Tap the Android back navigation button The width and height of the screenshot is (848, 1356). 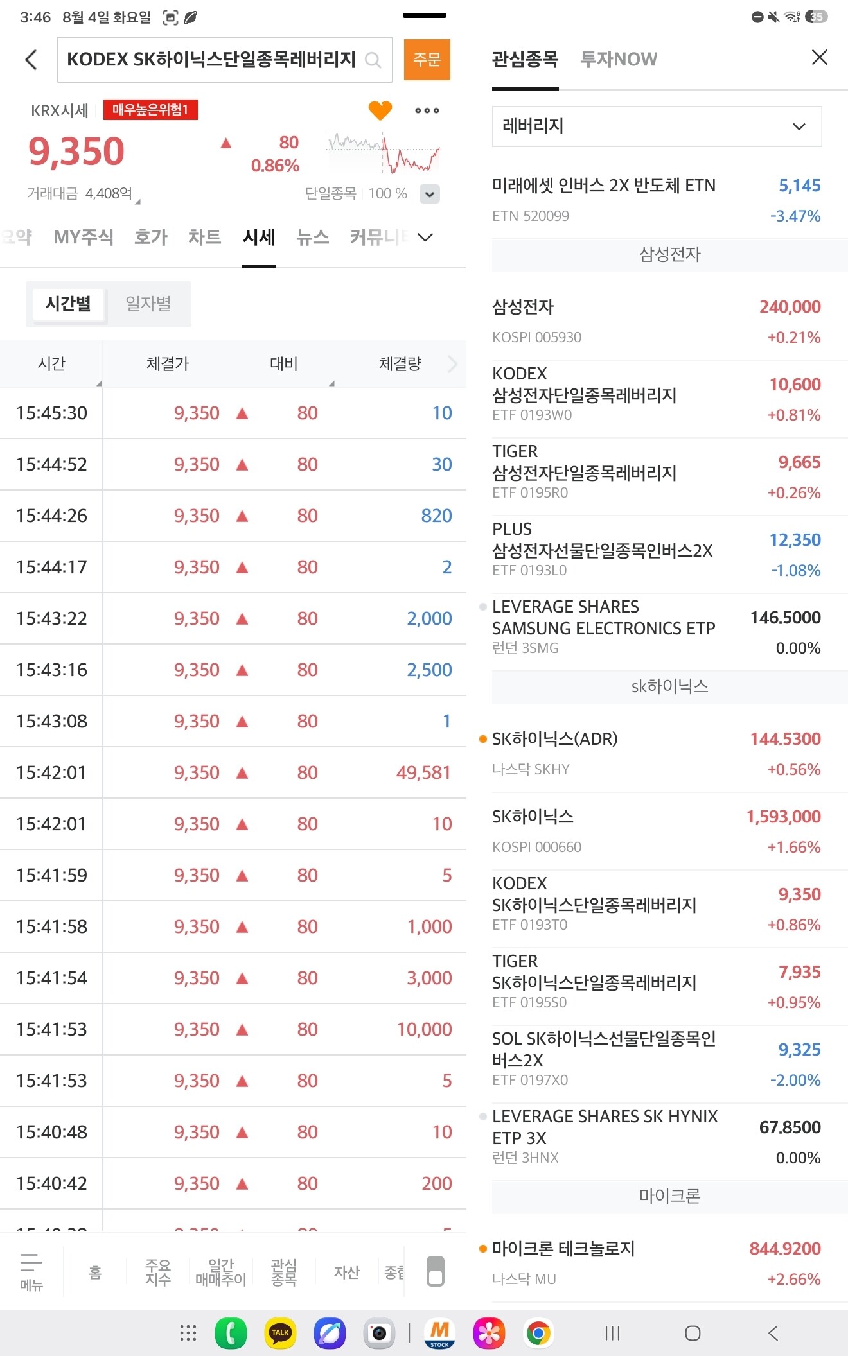pyautogui.click(x=773, y=1333)
